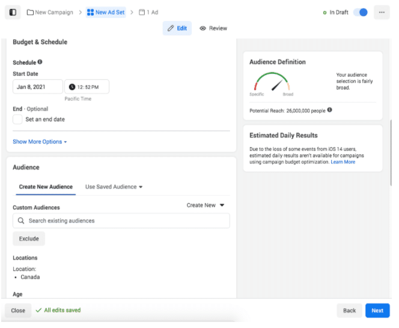
Task: Click the Exclude button
Action: point(29,238)
